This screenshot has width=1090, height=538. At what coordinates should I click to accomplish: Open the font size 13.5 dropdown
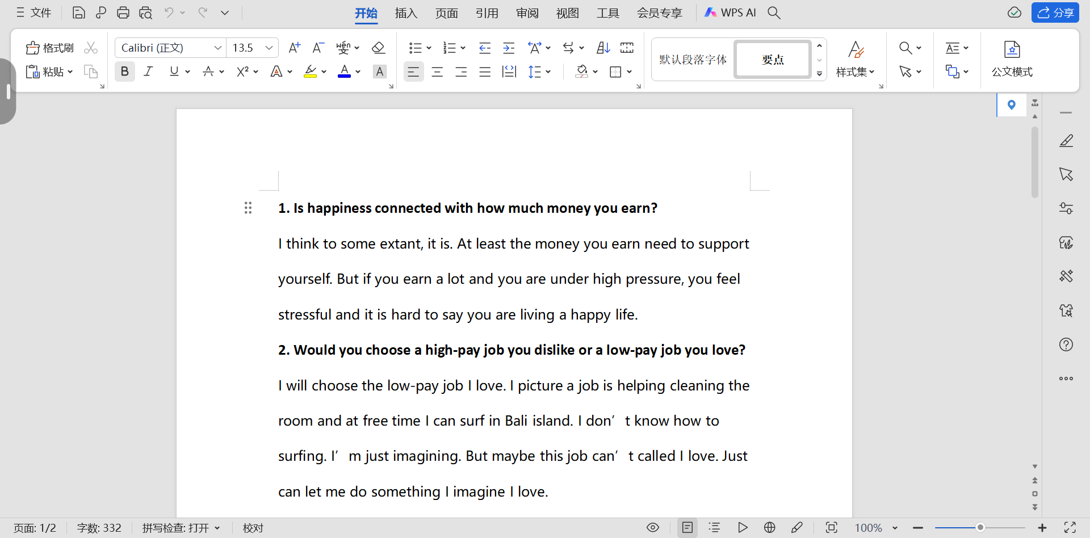[x=270, y=48]
